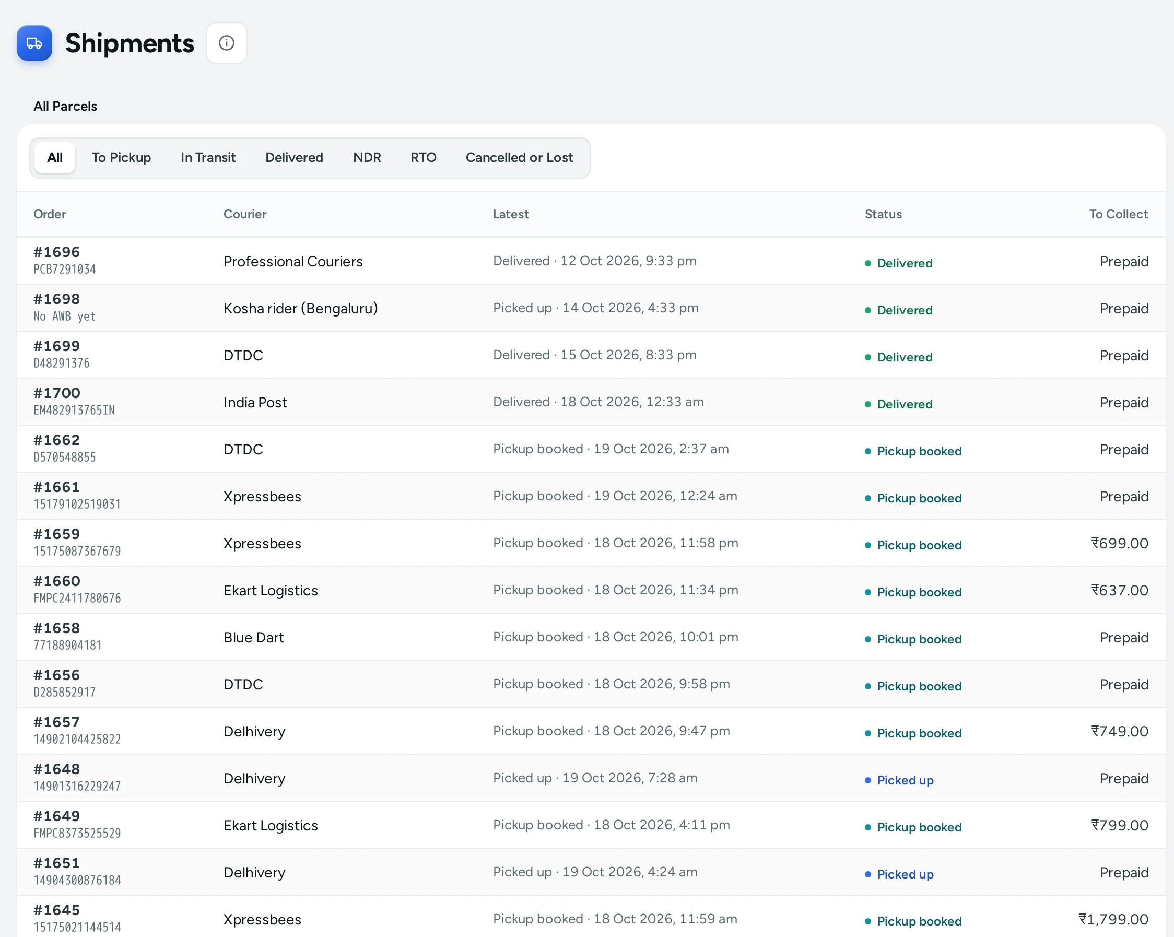
Task: Select the All tab
Action: (55, 157)
